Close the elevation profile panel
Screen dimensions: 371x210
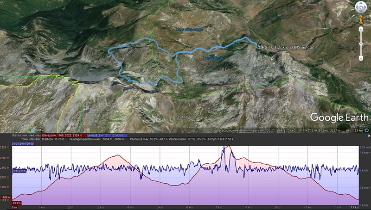pyautogui.click(x=369, y=136)
